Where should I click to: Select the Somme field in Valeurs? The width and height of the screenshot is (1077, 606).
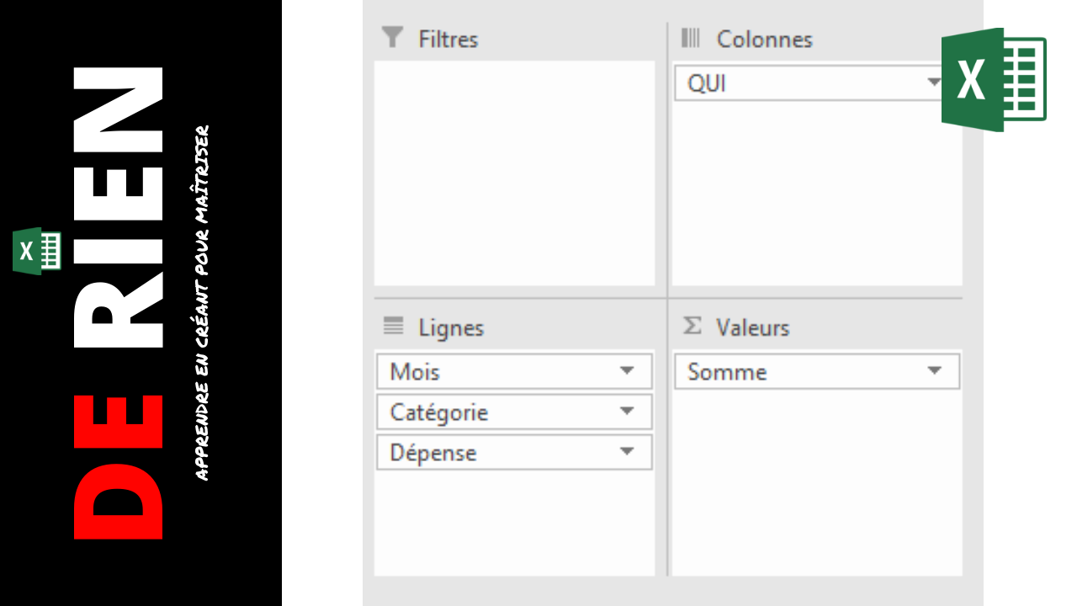click(x=817, y=371)
